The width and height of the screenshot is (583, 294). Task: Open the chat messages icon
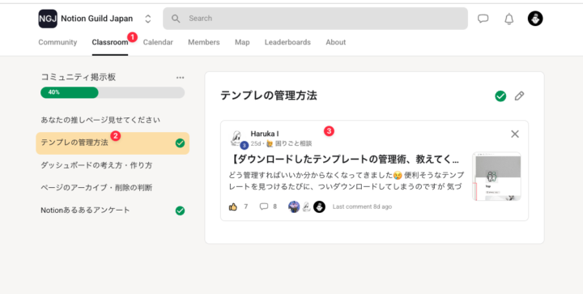point(483,19)
